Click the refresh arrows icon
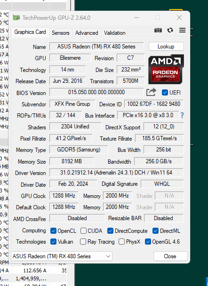This screenshot has width=208, height=286. (170, 30)
